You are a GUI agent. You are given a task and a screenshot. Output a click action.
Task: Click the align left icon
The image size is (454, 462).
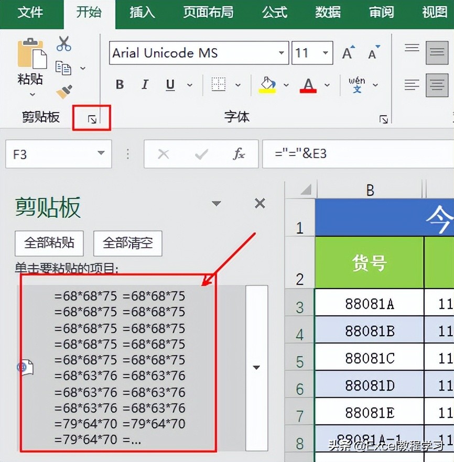pyautogui.click(x=412, y=85)
